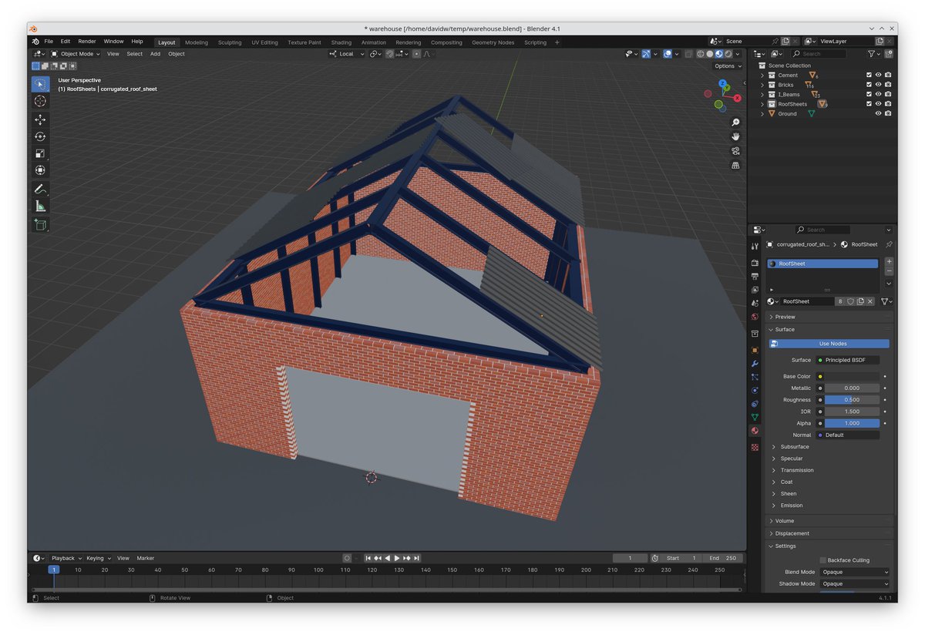Enable Backface Culling checkbox
Screen dimensions: 925x635
(822, 560)
